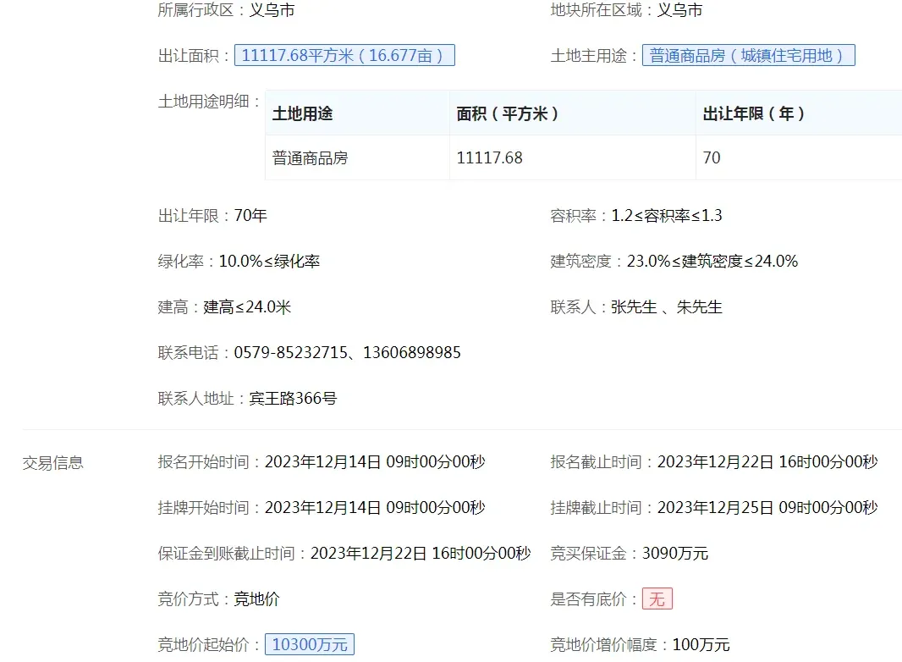
Task: Click the 绿化率 value 10.0%≤绿化率
Action: pos(269,262)
